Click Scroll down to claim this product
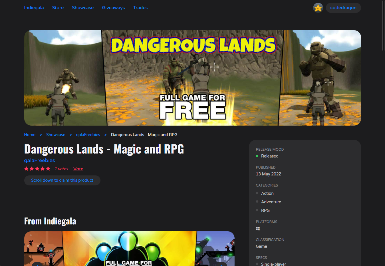Viewport: 385px width, 266px height. (x=62, y=180)
